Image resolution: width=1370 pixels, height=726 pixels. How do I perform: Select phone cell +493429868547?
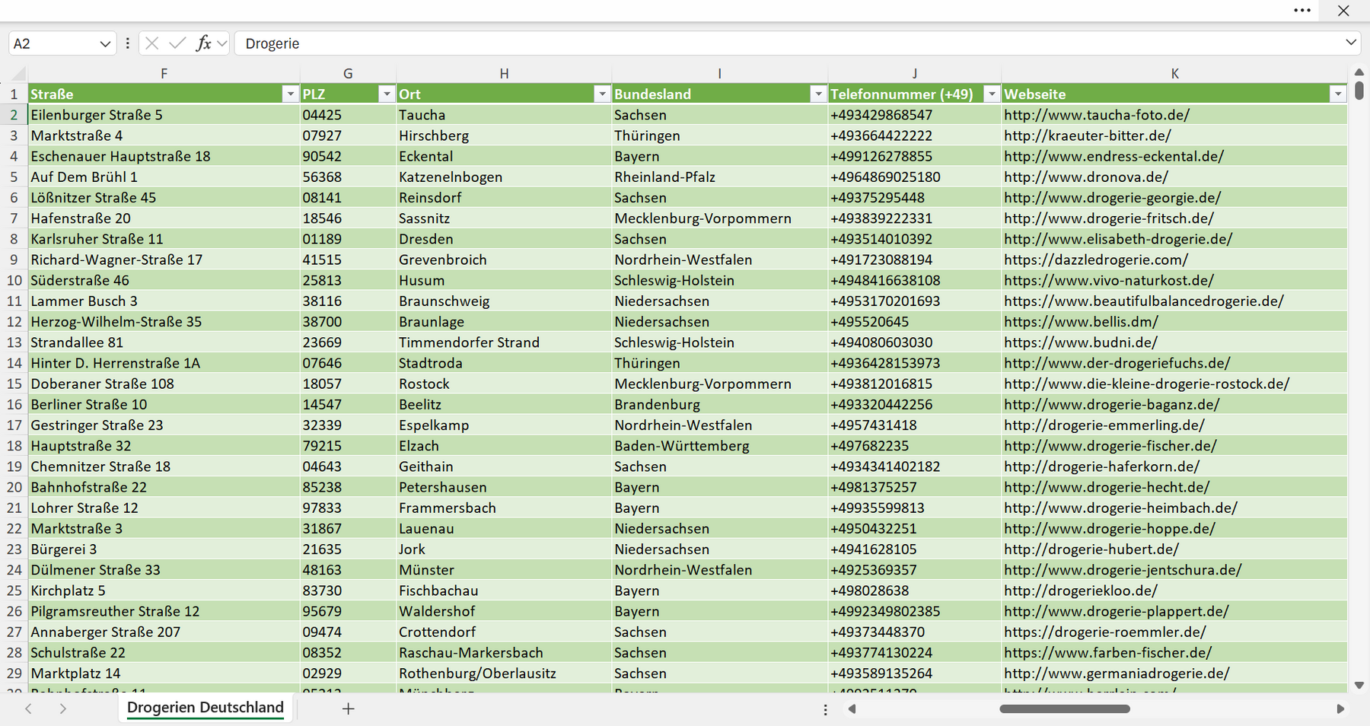coord(914,115)
